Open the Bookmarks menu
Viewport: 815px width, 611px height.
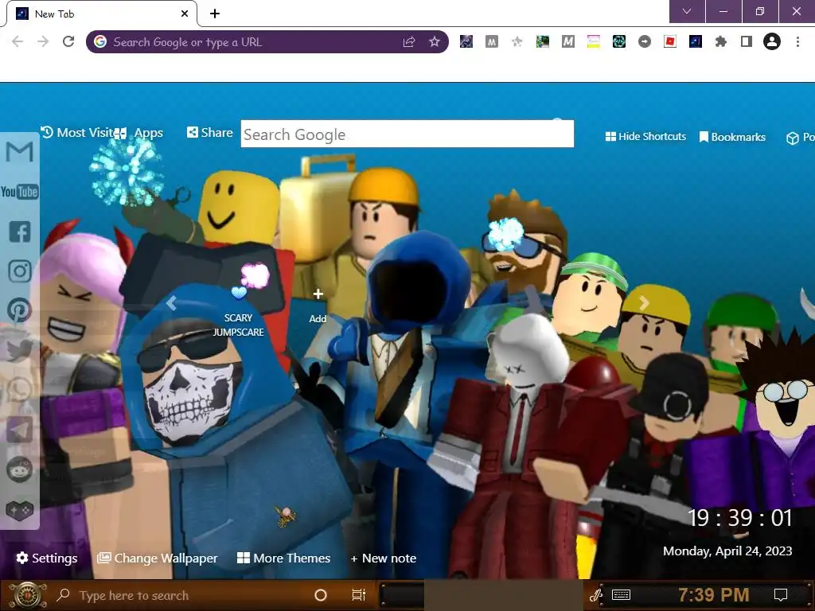click(x=732, y=137)
